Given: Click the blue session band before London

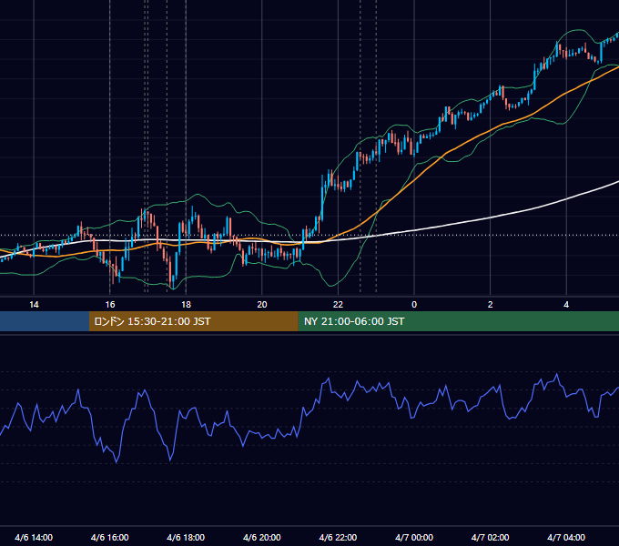Looking at the screenshot, I should click(45, 321).
